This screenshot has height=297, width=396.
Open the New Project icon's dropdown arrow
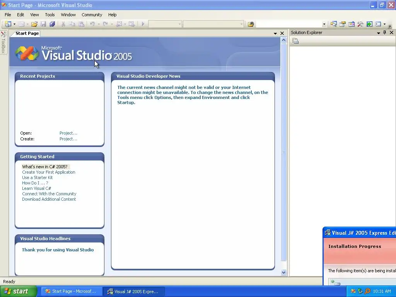[14, 24]
